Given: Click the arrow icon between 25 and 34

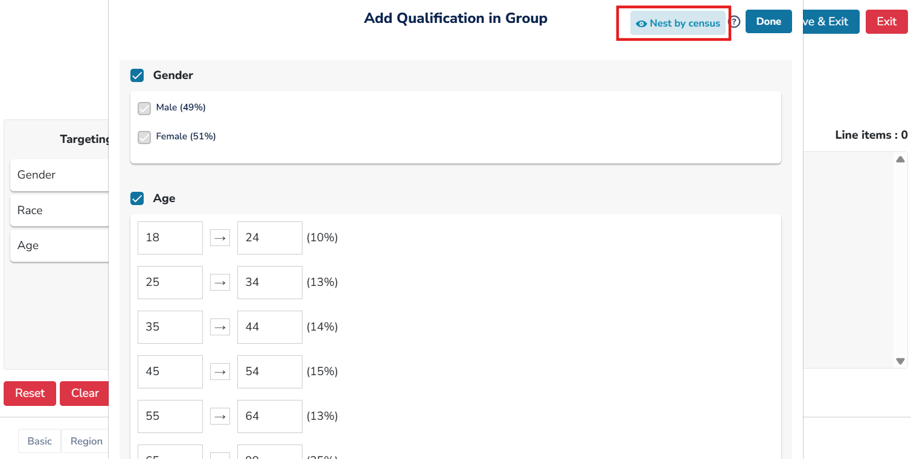Looking at the screenshot, I should coord(220,282).
